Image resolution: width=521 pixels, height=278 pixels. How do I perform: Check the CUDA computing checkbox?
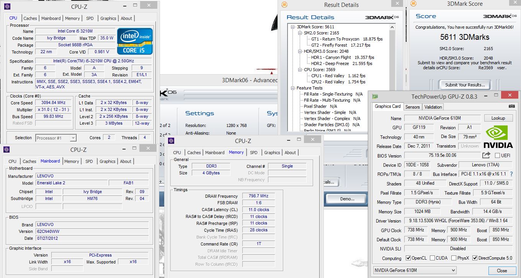point(432,258)
